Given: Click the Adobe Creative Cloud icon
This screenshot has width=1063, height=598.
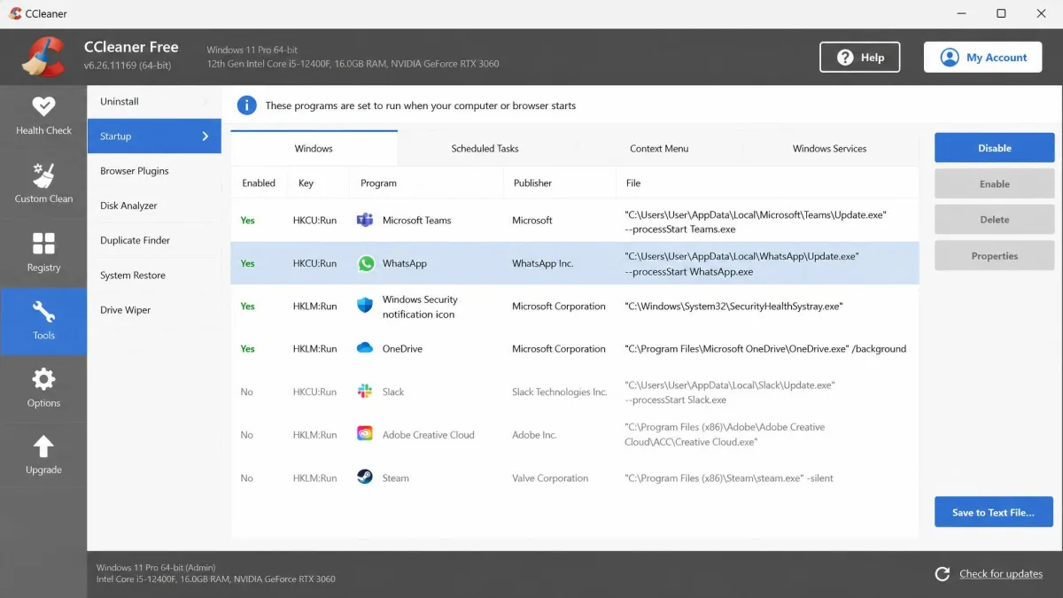Looking at the screenshot, I should coord(365,434).
